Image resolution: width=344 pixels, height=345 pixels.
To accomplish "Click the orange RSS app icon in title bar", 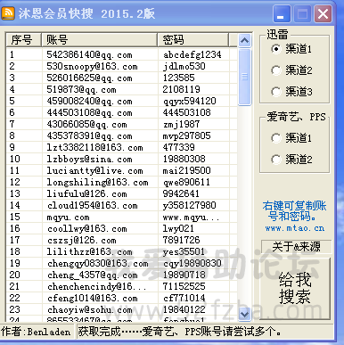I will 8,13.
